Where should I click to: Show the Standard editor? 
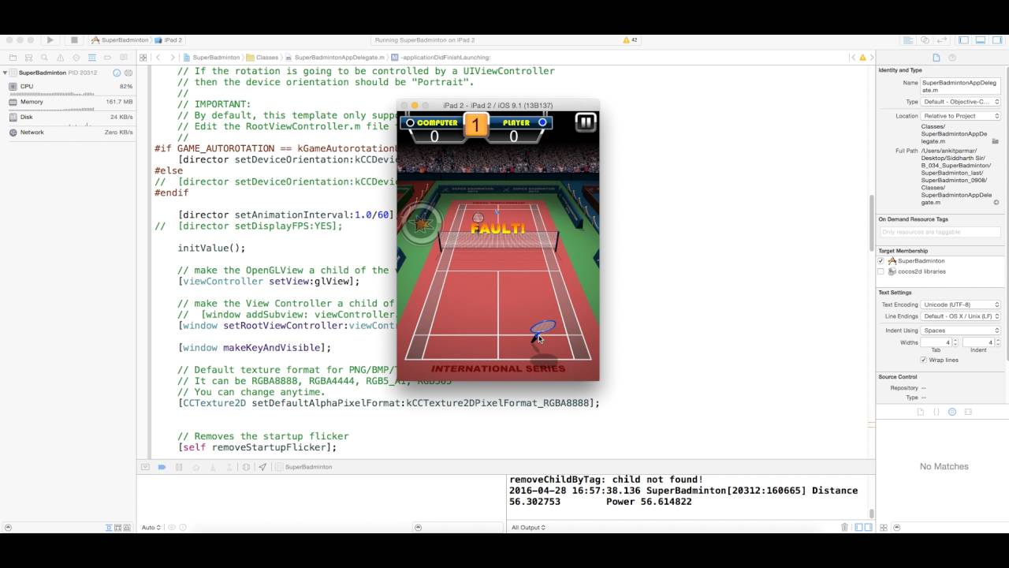pos(909,39)
